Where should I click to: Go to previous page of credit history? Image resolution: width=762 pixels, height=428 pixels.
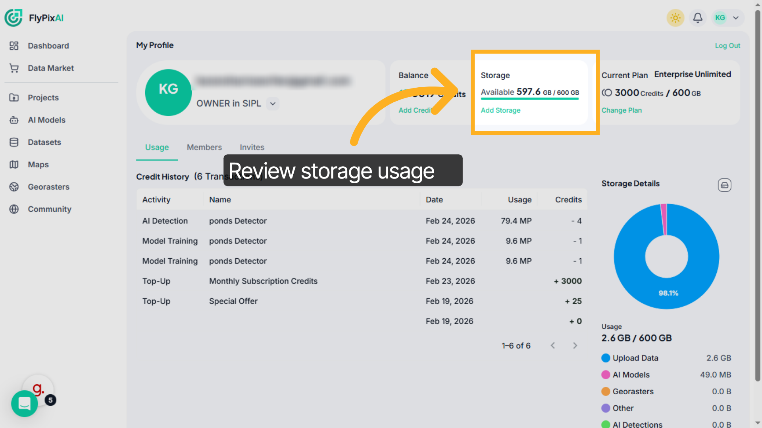pos(552,345)
